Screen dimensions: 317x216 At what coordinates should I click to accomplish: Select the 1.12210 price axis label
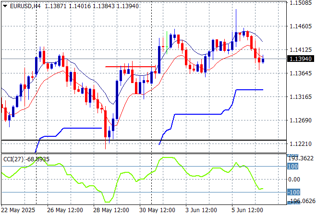point(301,144)
